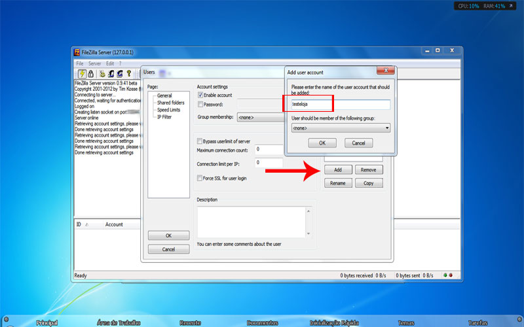Viewport: 524px width, 327px height.
Task: Uncheck the Enable account checkbox
Action: tap(200, 95)
